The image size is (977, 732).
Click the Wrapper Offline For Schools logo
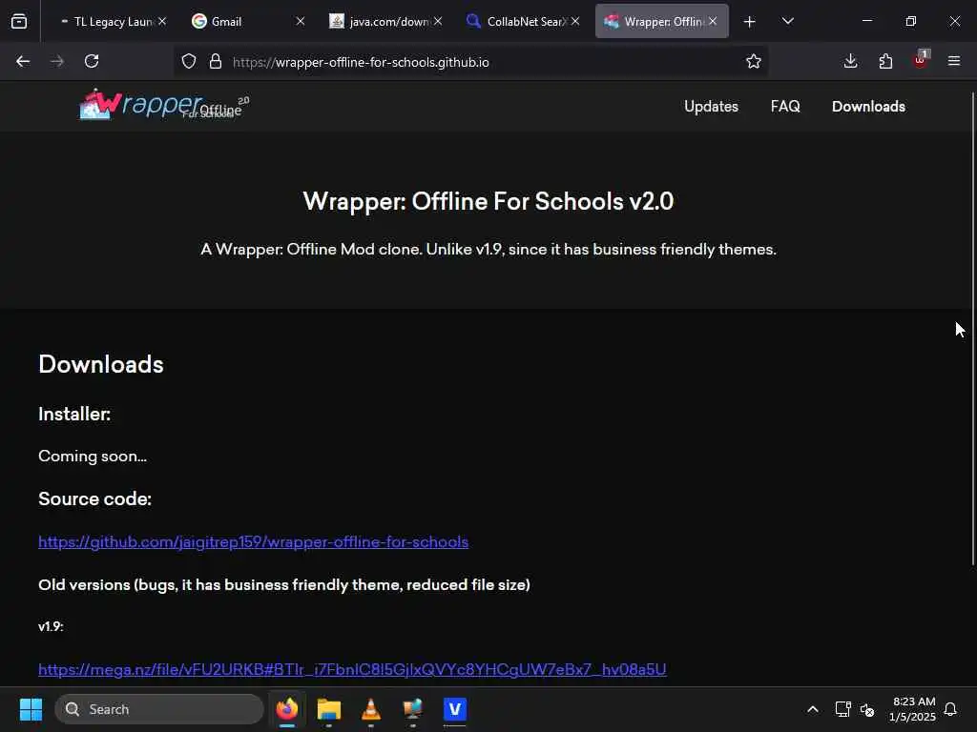[x=164, y=105]
